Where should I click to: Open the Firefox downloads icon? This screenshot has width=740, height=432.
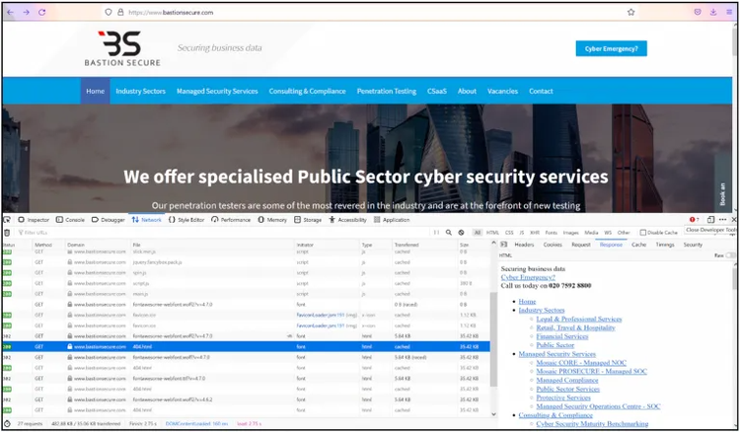click(x=713, y=12)
